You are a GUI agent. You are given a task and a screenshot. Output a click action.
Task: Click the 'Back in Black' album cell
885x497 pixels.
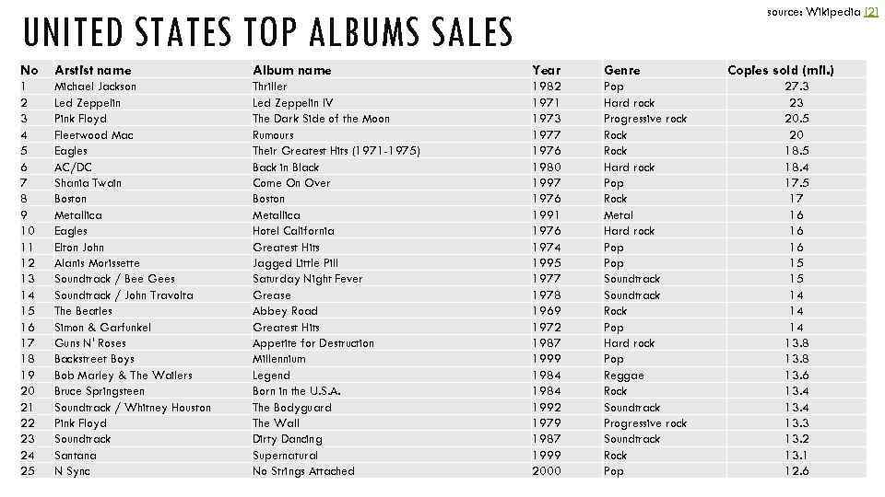point(286,167)
